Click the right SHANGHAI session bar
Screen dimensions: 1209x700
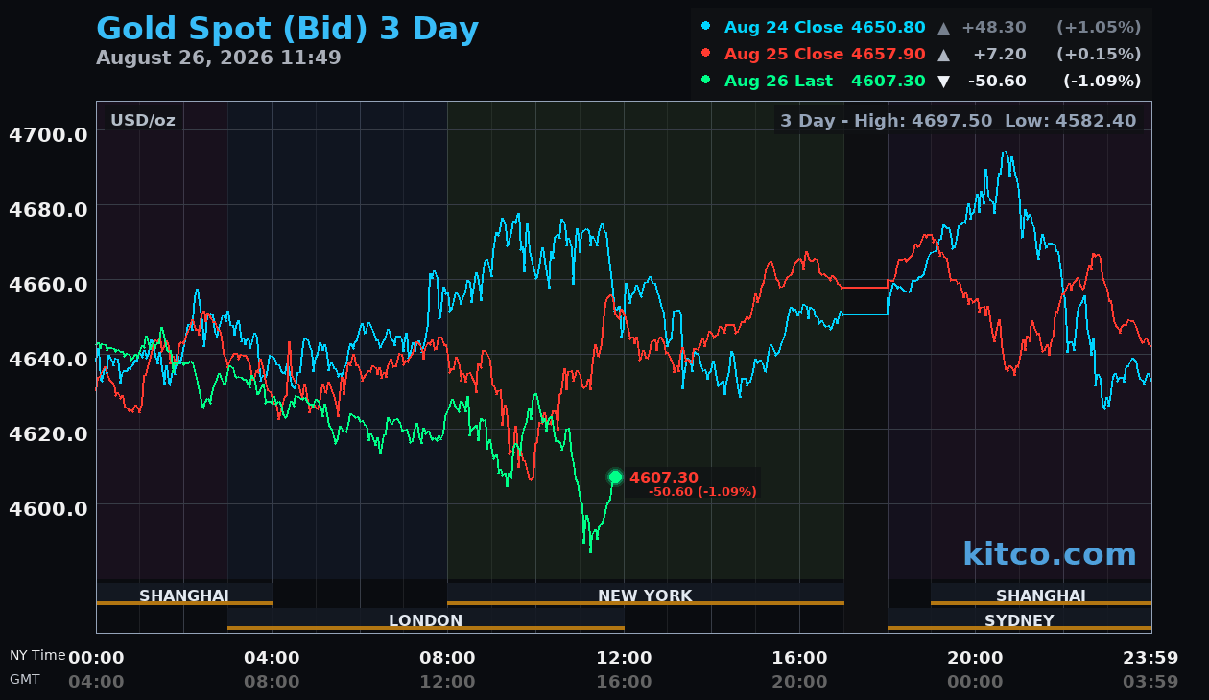pos(1041,595)
